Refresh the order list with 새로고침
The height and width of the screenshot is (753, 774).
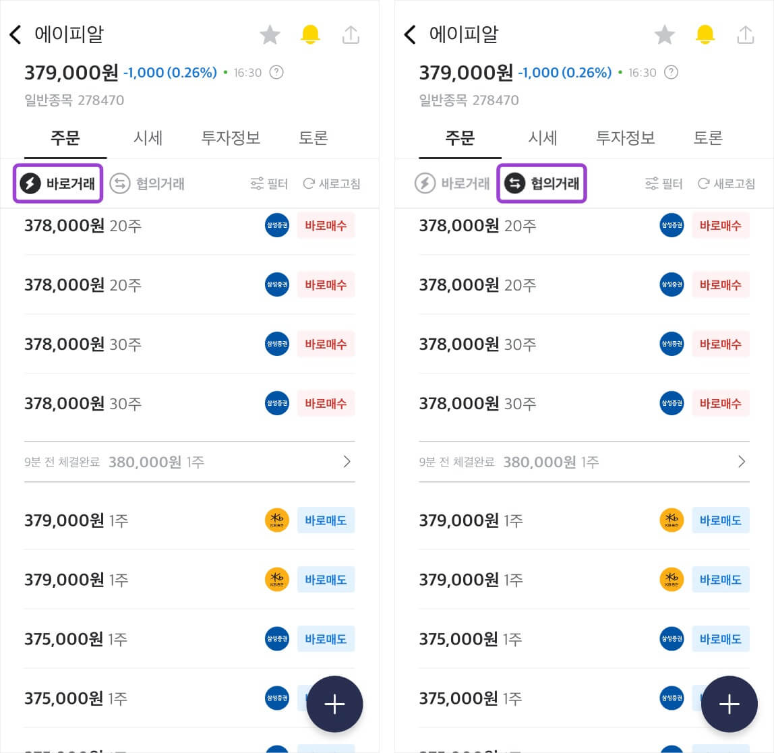coord(331,183)
